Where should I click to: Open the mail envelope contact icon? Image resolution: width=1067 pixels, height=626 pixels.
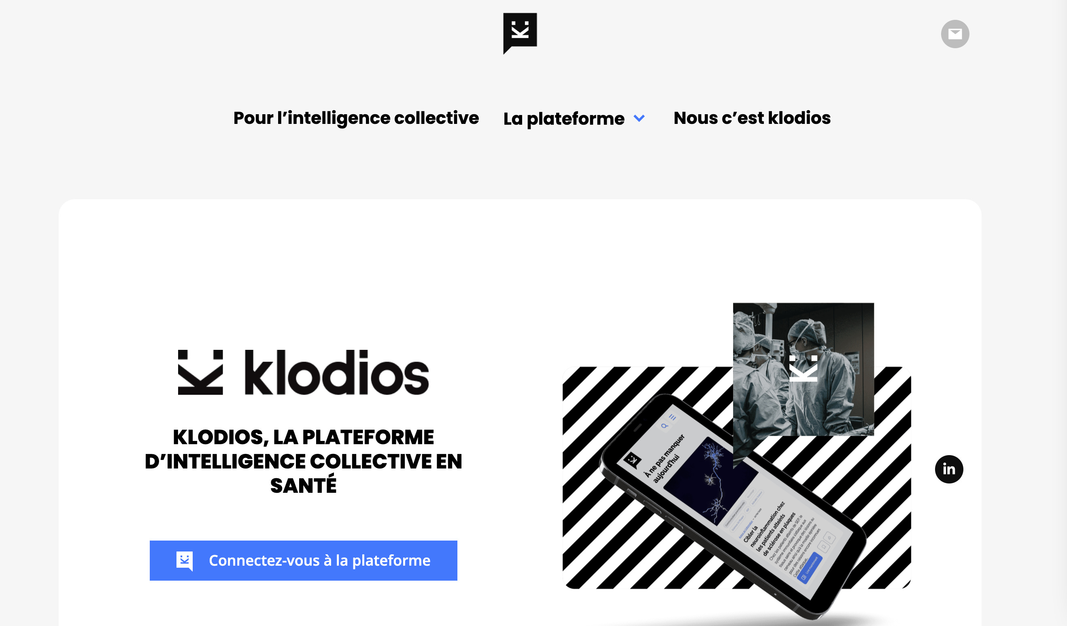click(x=955, y=34)
